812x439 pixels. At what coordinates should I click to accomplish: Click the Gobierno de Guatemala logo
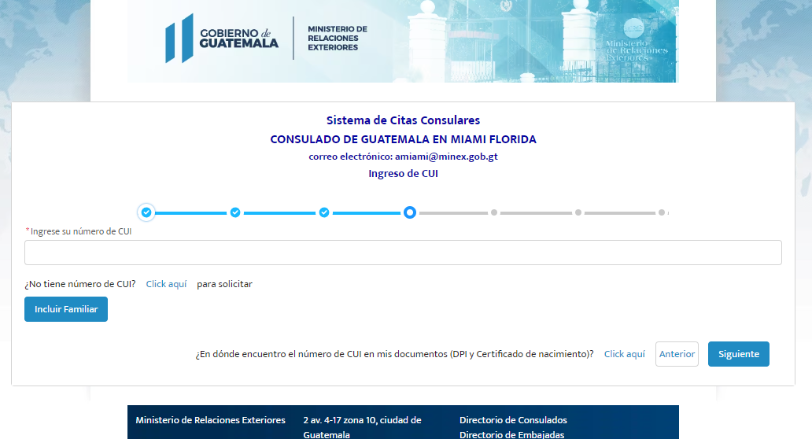click(222, 39)
